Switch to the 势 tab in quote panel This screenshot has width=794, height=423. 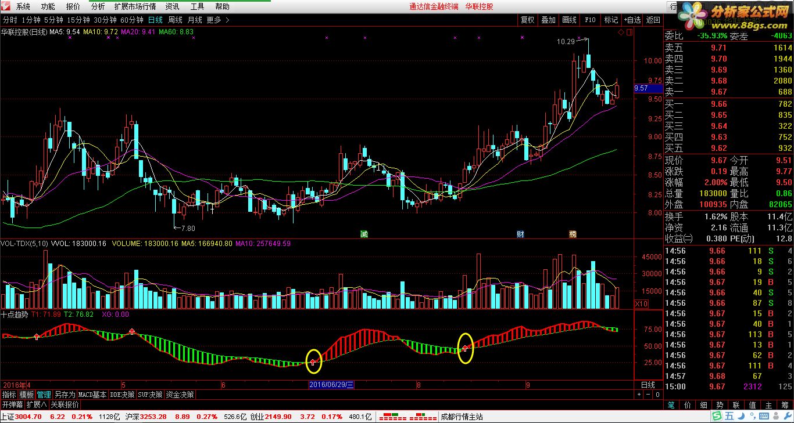pyautogui.click(x=720, y=405)
